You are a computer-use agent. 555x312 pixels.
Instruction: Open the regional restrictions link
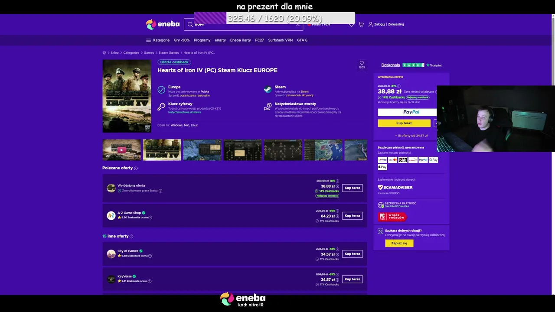click(x=195, y=95)
